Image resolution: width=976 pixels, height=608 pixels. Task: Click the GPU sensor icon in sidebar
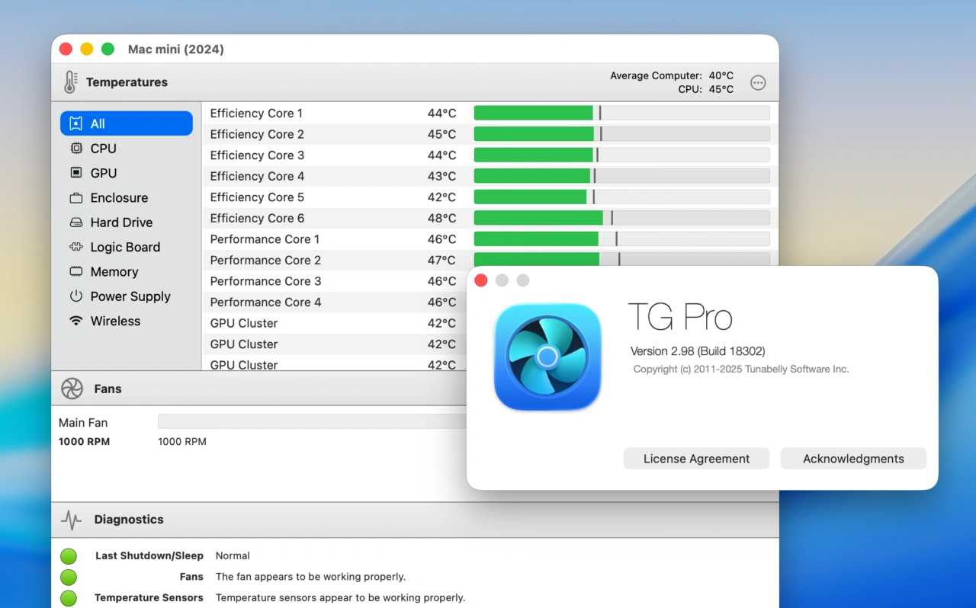point(75,173)
